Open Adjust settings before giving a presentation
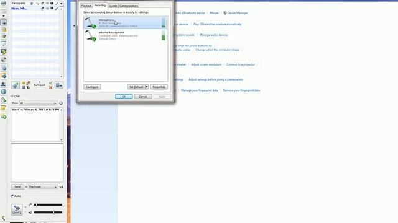Image resolution: width=398 pixels, height=223 pixels. click(216, 79)
